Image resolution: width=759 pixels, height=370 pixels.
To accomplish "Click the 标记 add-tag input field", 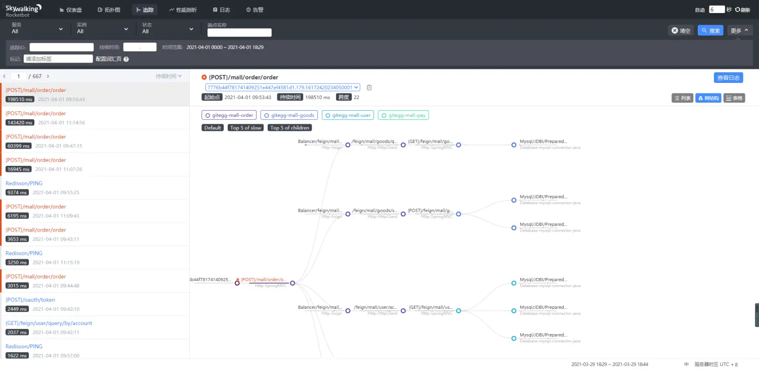I will click(58, 59).
